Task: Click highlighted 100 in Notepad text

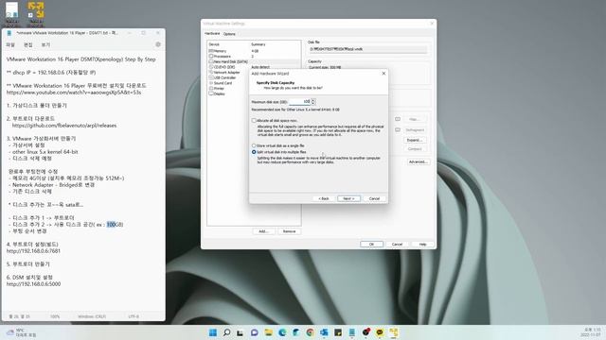Action: 111,225
